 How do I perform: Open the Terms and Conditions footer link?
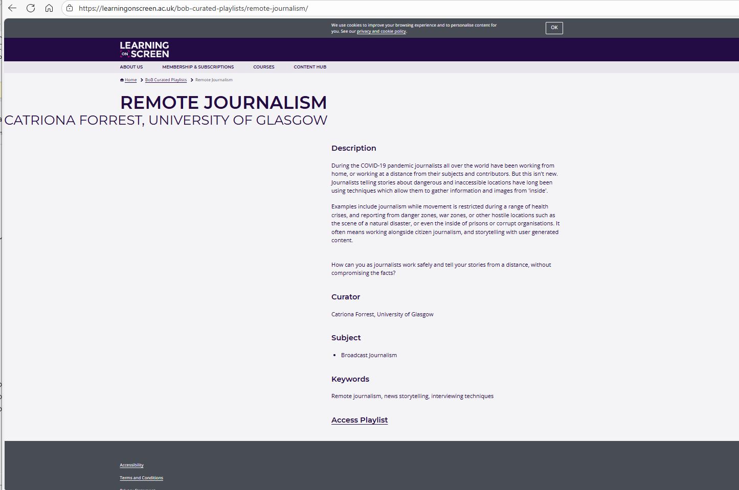point(141,478)
